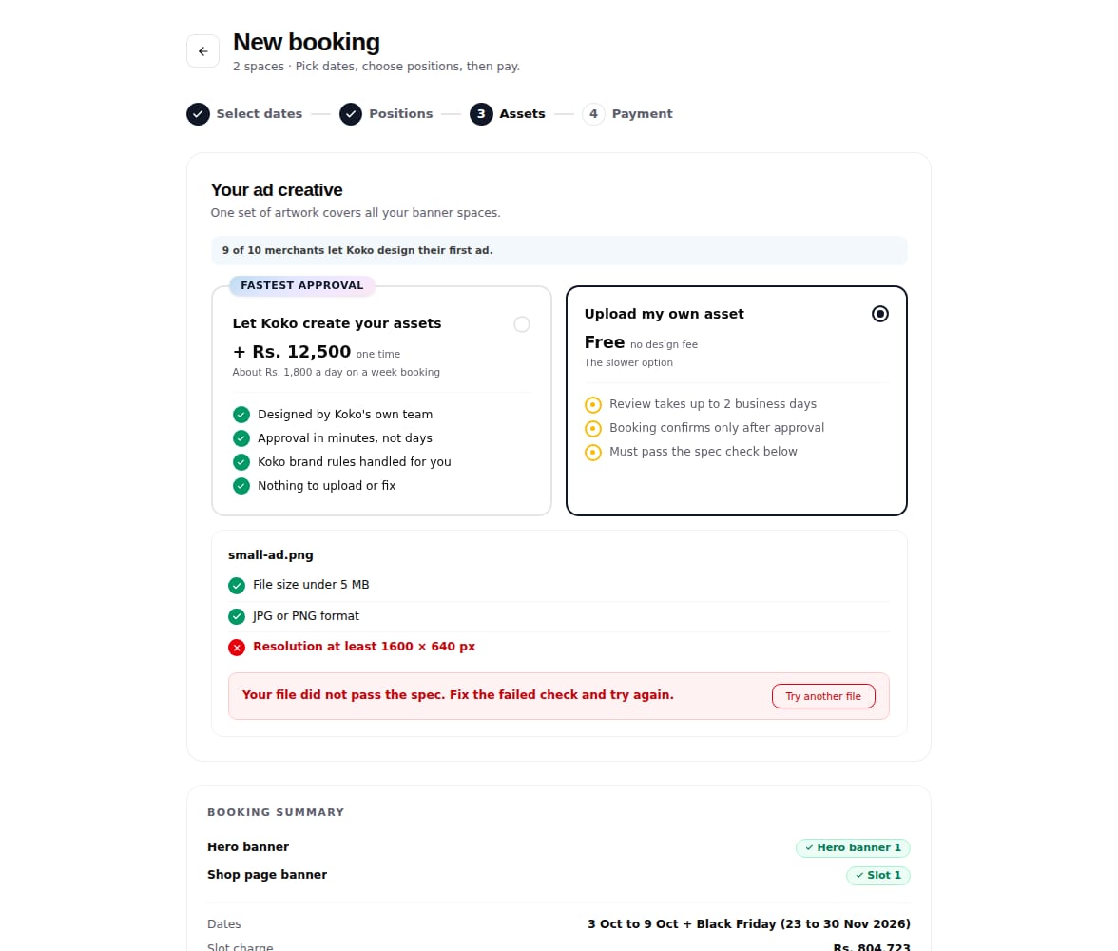Click green check for JPG or PNG format
Viewport: 1118px width, 951px height.
237,616
